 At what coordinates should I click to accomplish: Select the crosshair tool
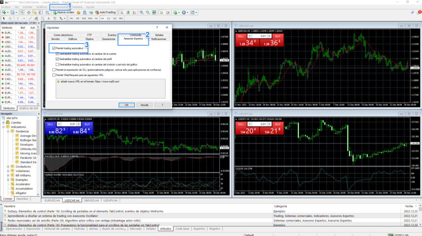(x=10, y=18)
